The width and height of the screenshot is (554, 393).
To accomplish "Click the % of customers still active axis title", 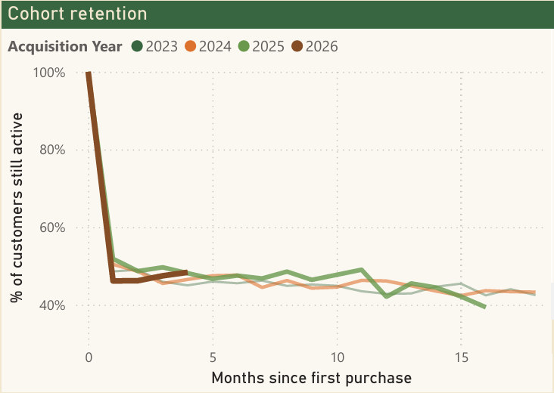I will click(x=17, y=207).
